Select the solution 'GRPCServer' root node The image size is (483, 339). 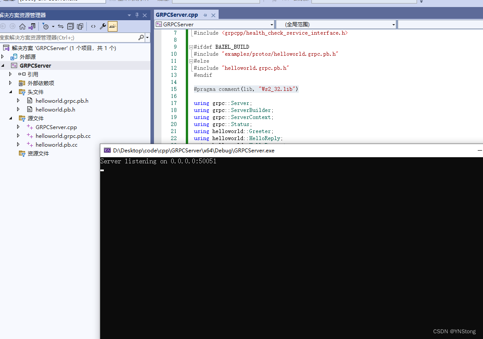64,48
